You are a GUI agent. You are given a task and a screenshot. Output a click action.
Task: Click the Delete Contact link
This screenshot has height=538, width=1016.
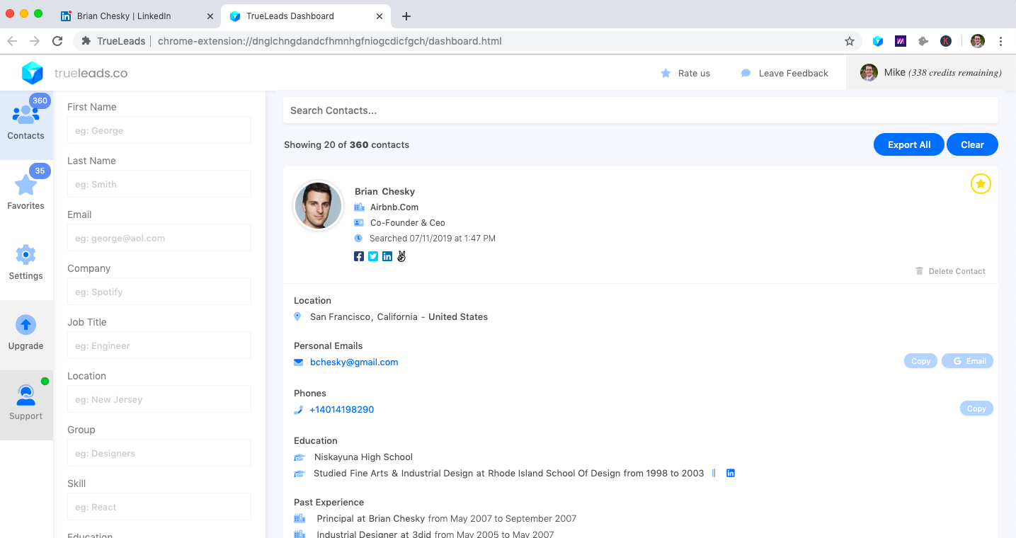(950, 271)
